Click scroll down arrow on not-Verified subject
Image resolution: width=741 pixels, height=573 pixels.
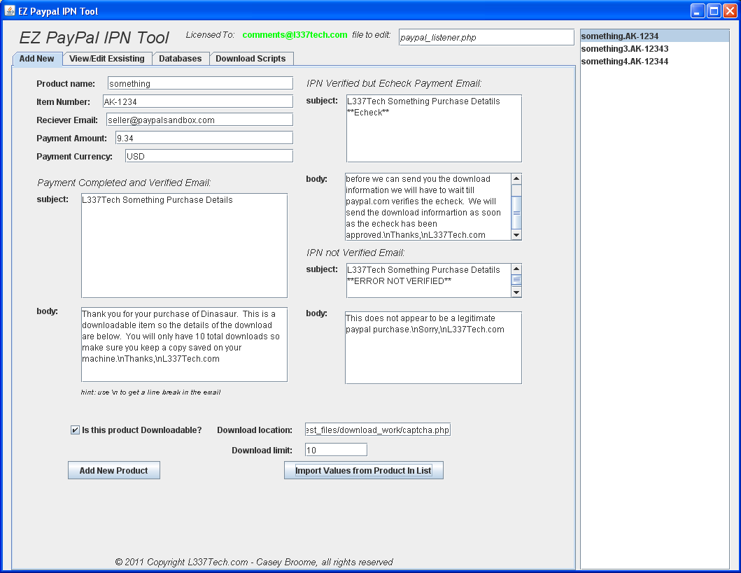tap(516, 292)
